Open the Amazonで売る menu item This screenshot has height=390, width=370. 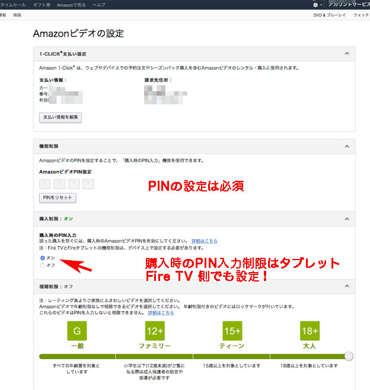coord(71,5)
